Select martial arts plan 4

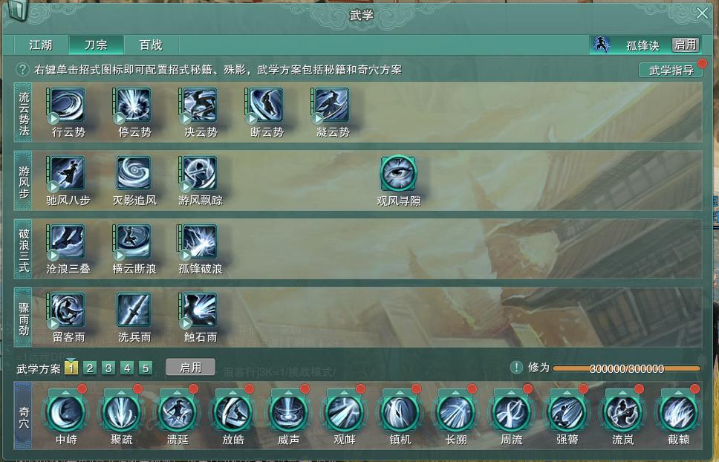127,368
